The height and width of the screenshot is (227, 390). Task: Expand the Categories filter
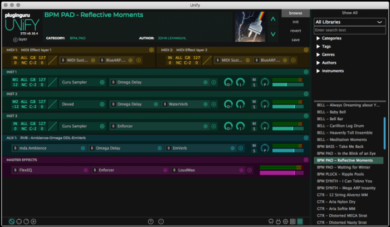(x=329, y=38)
